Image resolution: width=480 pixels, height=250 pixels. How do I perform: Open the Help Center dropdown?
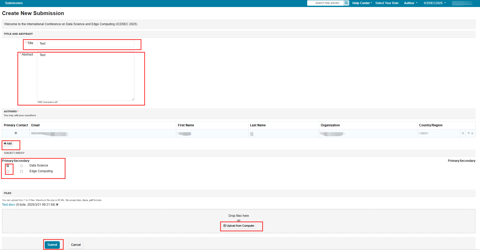(x=362, y=3)
